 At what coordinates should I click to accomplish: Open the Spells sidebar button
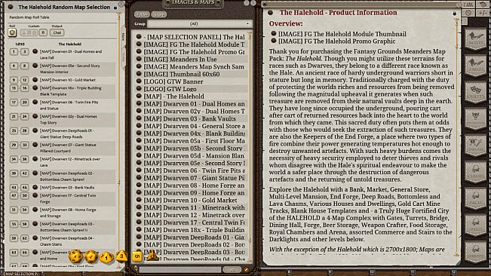[475, 225]
